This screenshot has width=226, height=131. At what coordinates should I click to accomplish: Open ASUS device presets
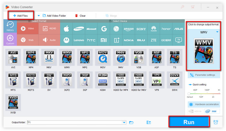(179, 29)
